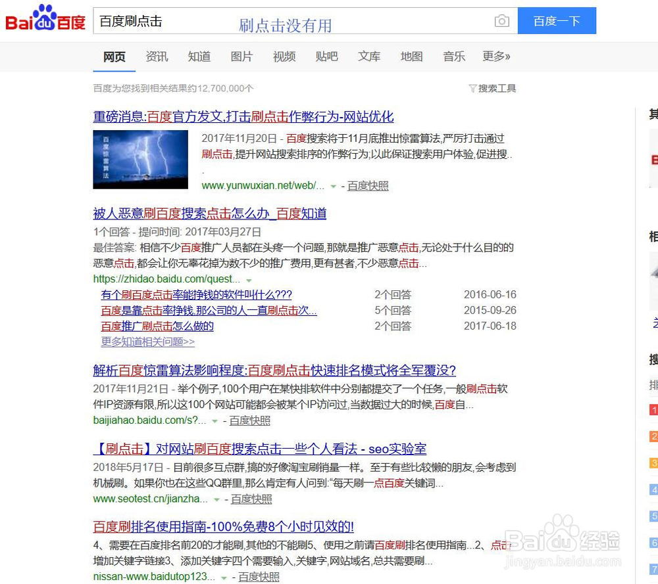Click the date 2017-06-18
The height and width of the screenshot is (584, 658).
490,326
